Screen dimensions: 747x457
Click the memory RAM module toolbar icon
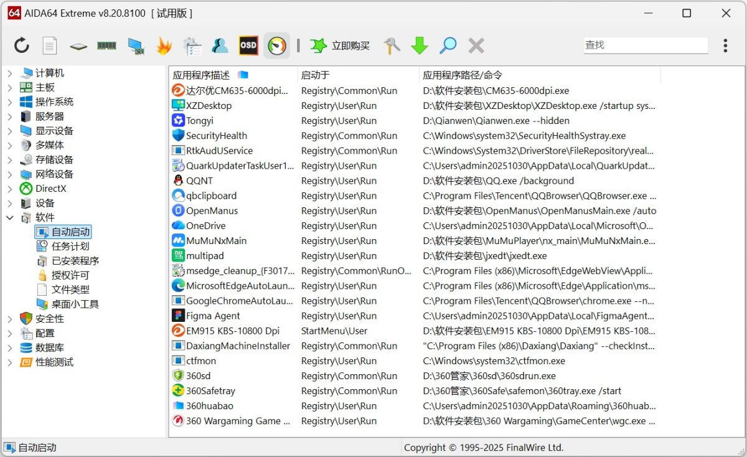pos(107,45)
